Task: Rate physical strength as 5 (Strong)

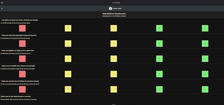Action: 205,44
